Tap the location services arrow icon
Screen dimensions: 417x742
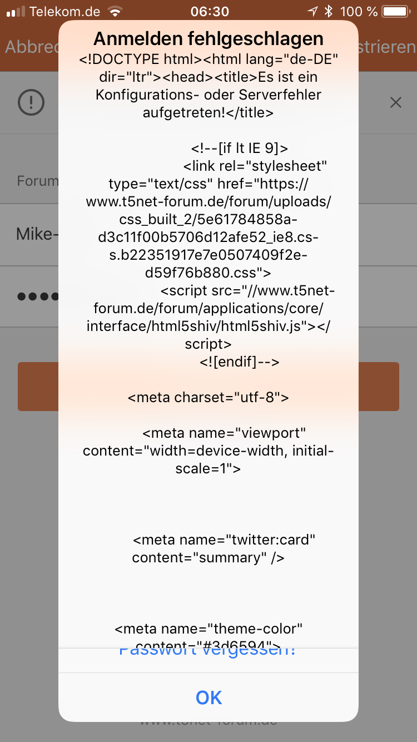tap(313, 11)
